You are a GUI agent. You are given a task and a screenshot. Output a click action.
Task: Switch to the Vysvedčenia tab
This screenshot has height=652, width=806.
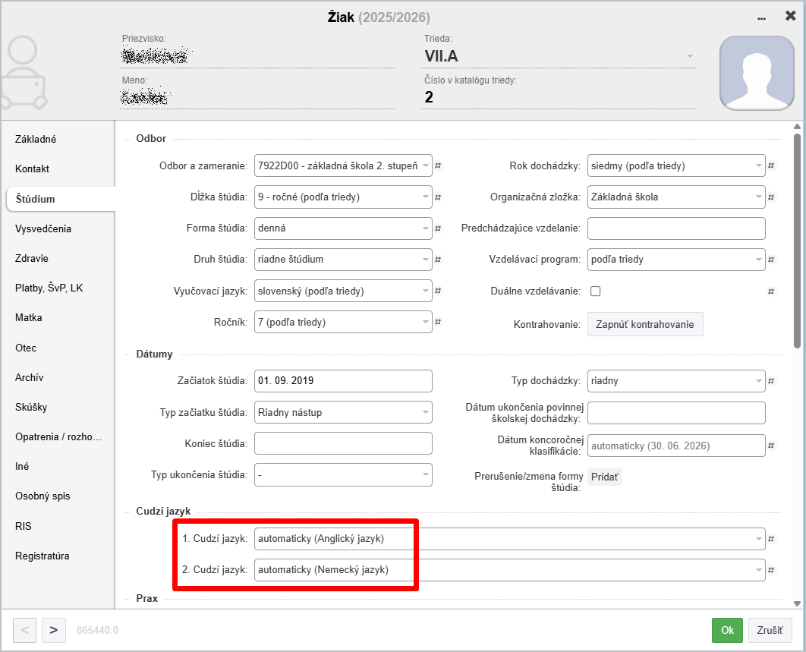pos(43,228)
